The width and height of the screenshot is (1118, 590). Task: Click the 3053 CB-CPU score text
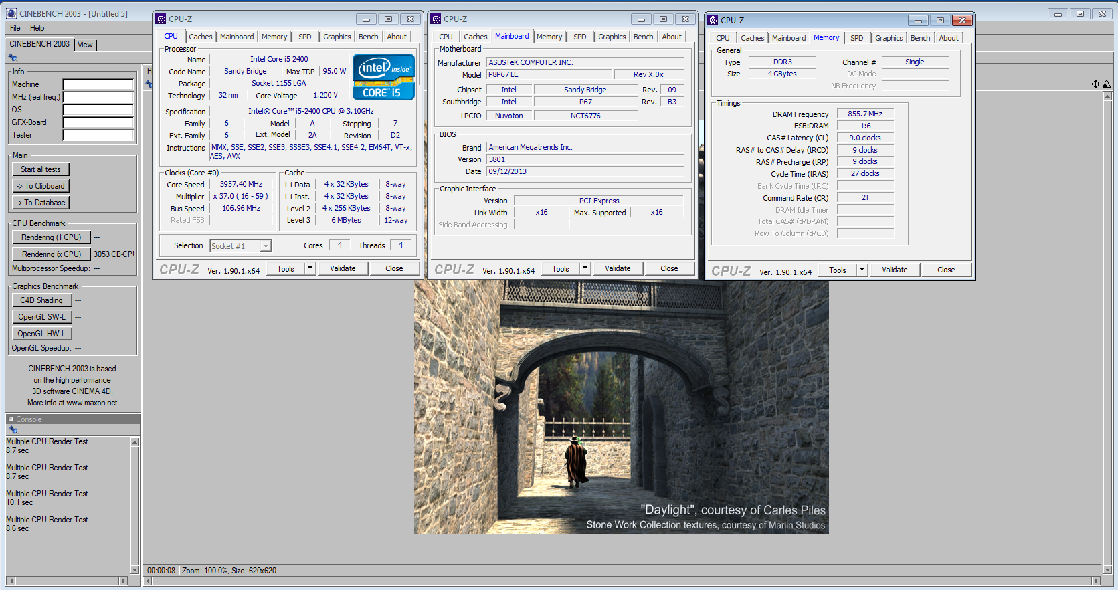[x=114, y=254]
